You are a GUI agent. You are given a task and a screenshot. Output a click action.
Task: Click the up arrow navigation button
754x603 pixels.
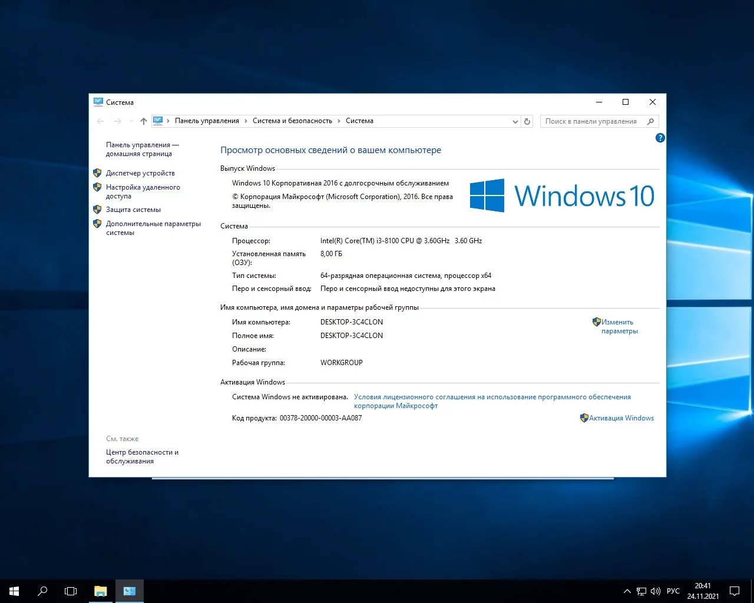click(144, 121)
